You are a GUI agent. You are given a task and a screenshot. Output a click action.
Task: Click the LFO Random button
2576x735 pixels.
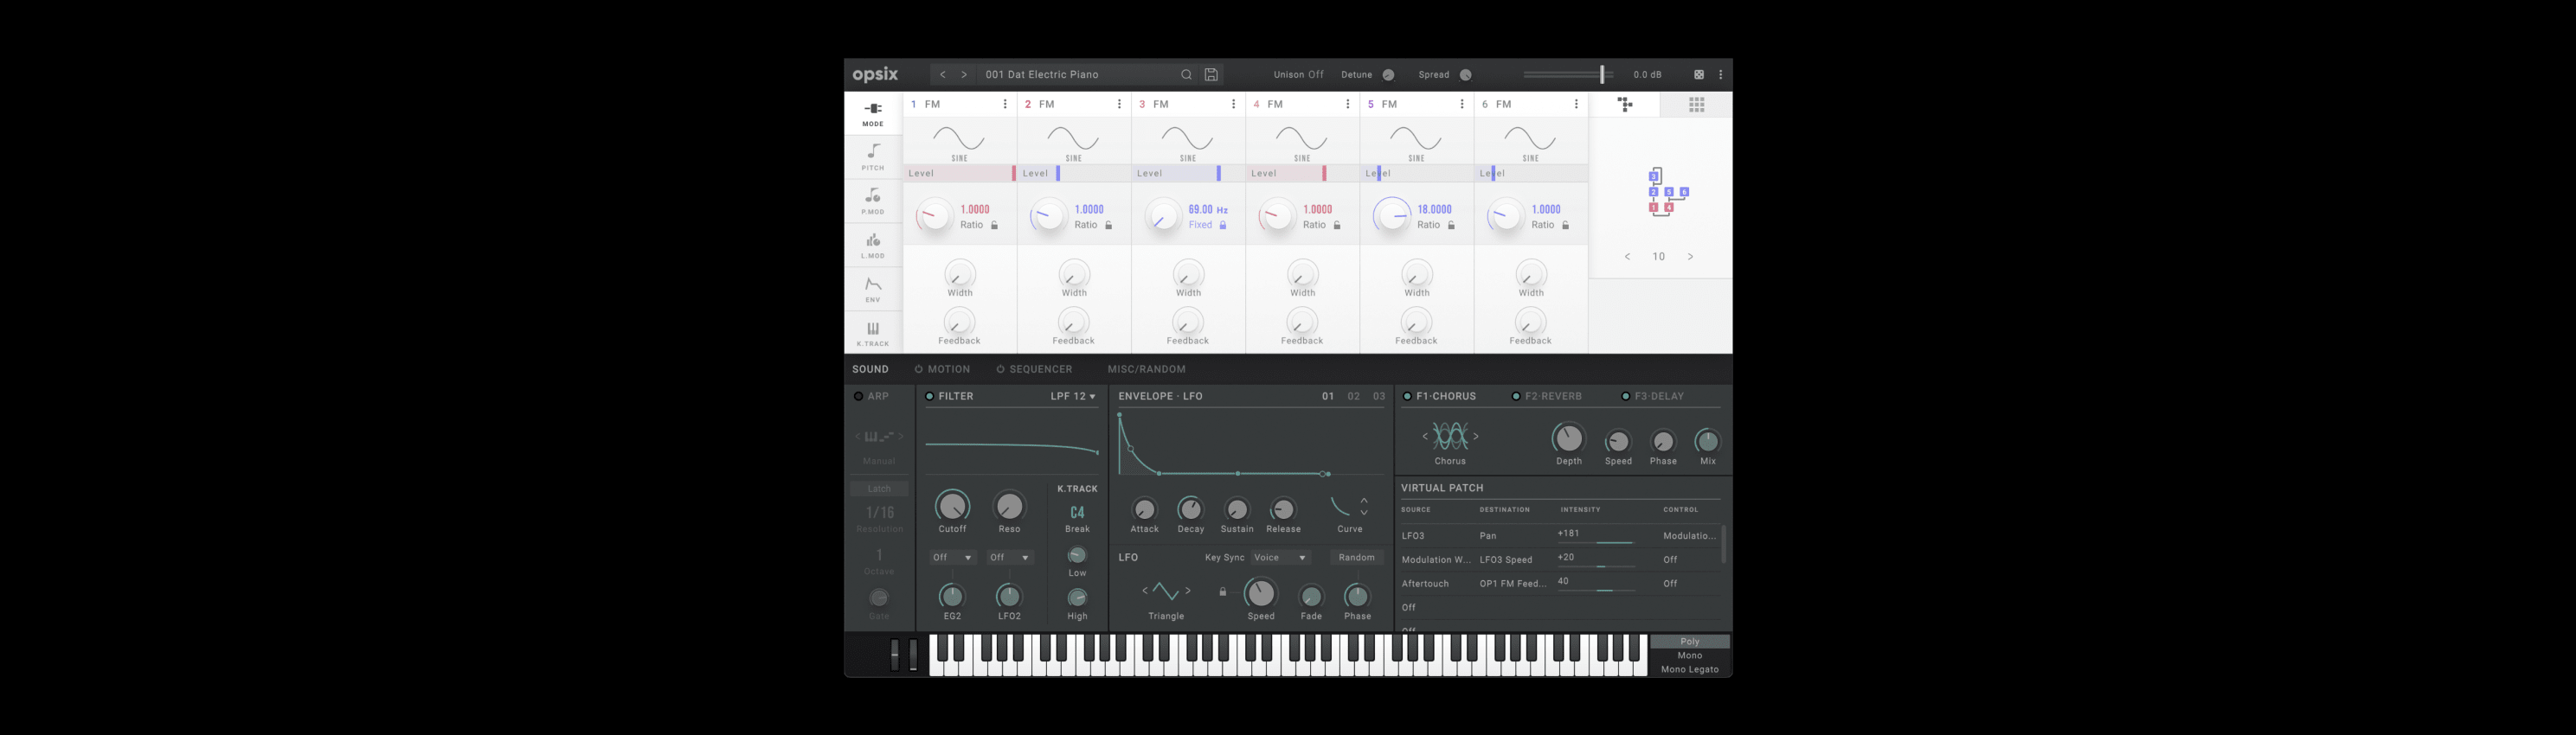tap(1356, 559)
